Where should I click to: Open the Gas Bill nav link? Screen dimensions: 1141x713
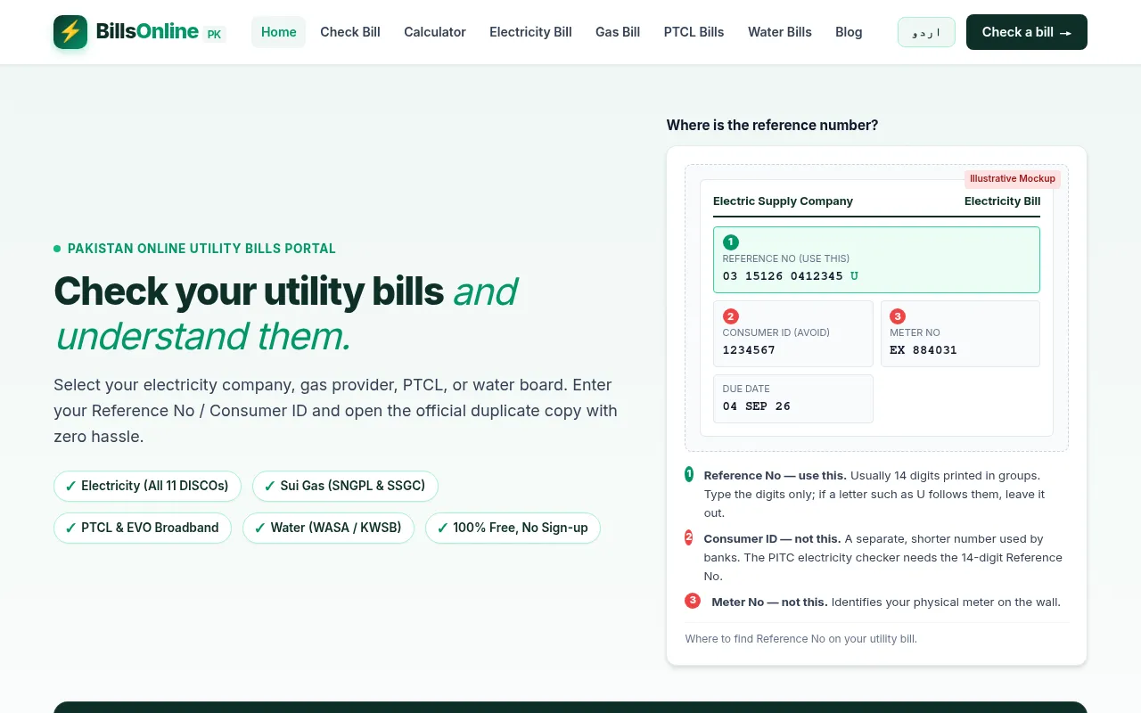[x=618, y=32]
